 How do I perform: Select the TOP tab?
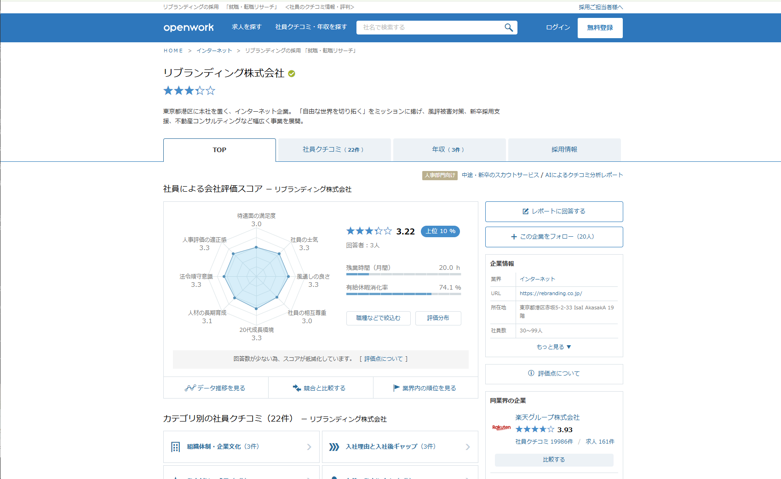click(219, 150)
